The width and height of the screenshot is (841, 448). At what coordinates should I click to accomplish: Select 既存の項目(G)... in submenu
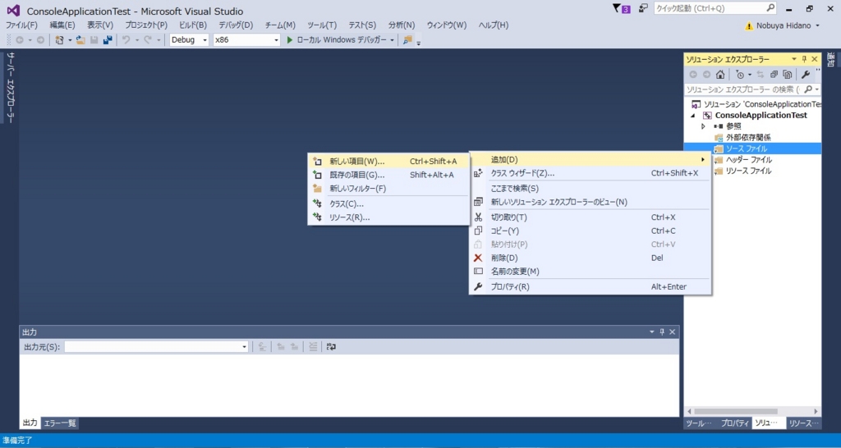point(388,175)
